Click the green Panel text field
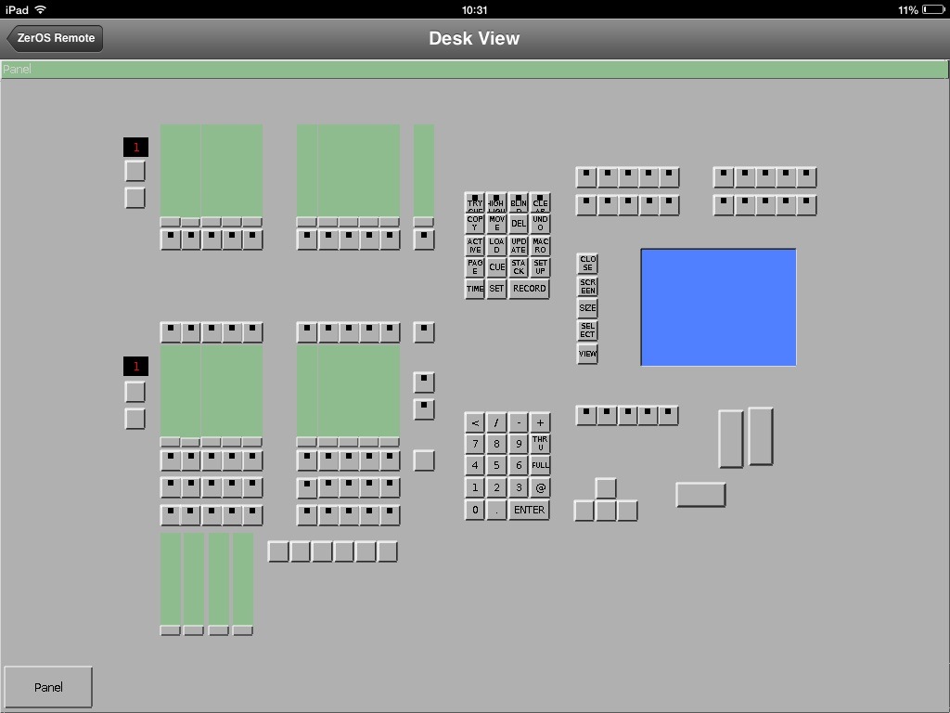This screenshot has height=713, width=950. click(x=474, y=69)
